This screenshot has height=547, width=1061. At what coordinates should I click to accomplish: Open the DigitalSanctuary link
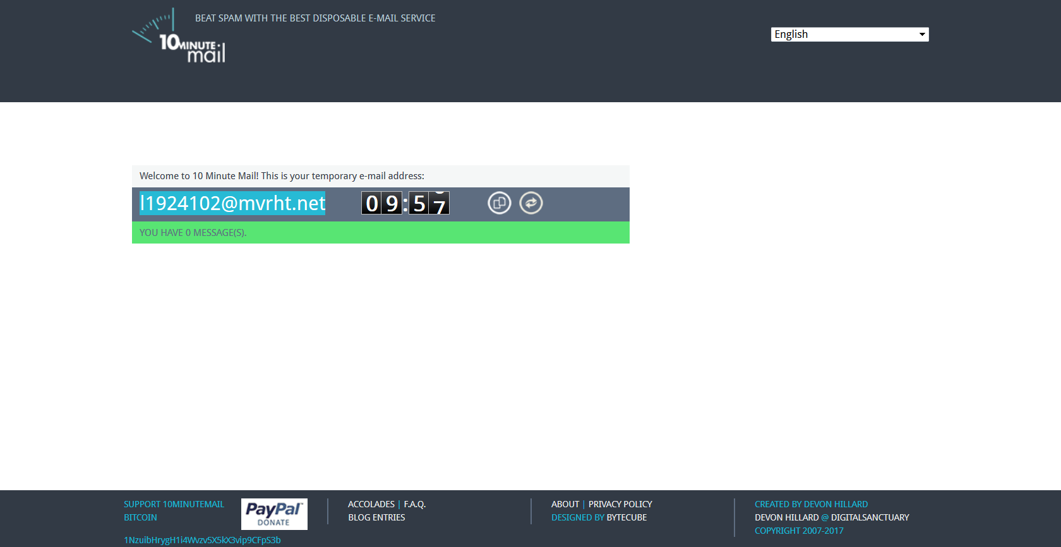(870, 517)
